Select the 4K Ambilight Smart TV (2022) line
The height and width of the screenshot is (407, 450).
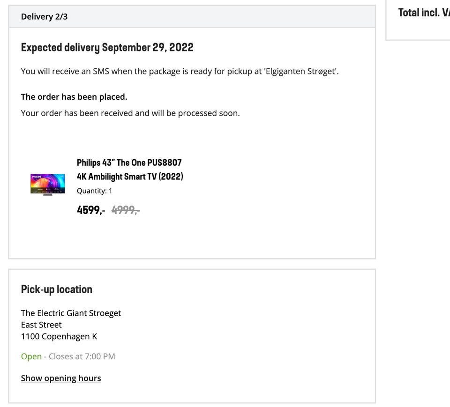point(130,177)
